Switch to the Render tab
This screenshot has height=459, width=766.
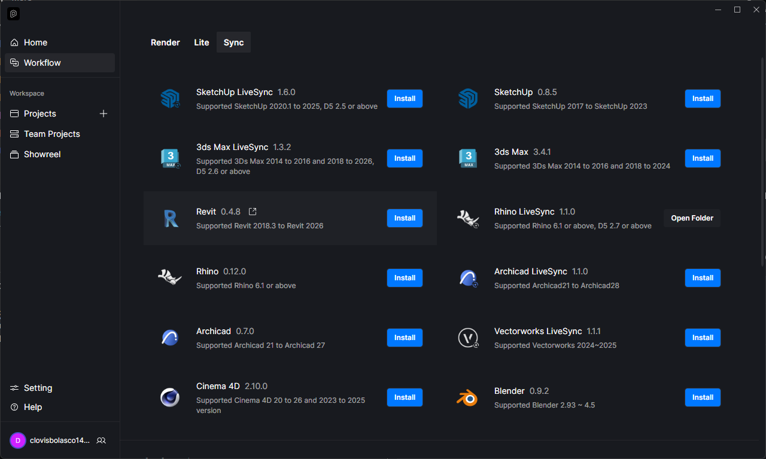[165, 42]
